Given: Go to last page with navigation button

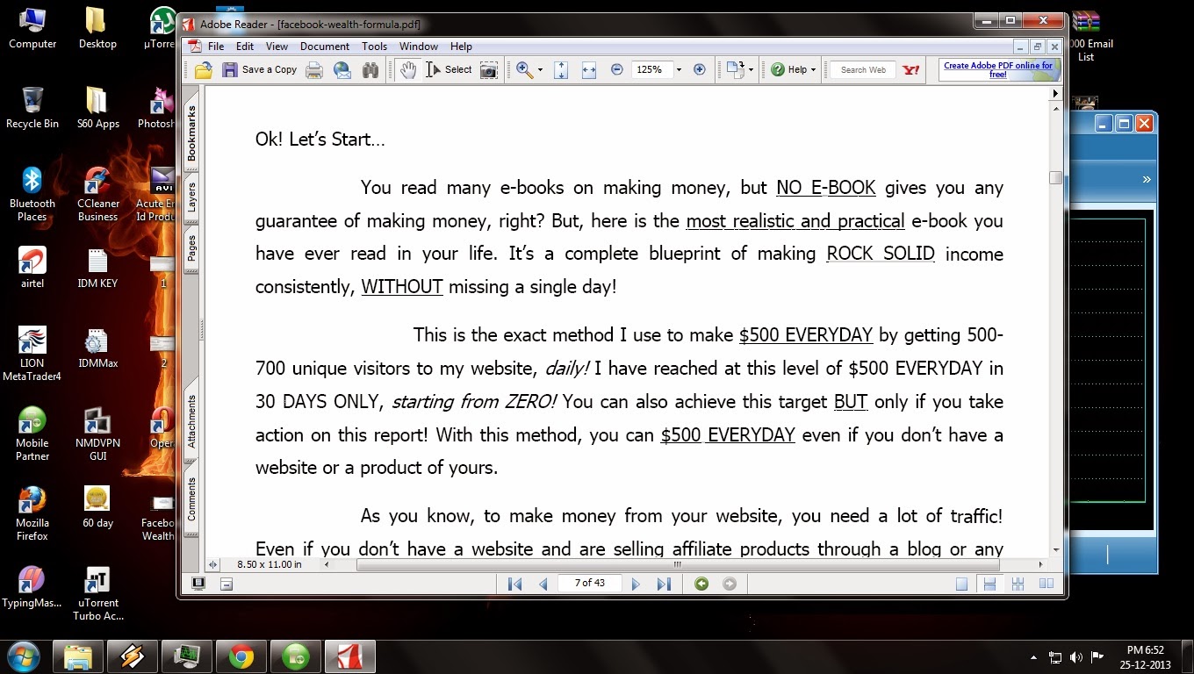Looking at the screenshot, I should [665, 583].
